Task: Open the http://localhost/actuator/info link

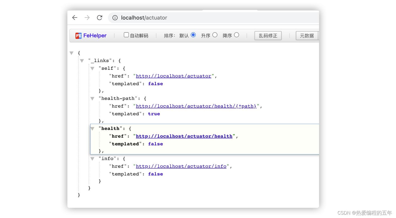Action: coord(181,167)
